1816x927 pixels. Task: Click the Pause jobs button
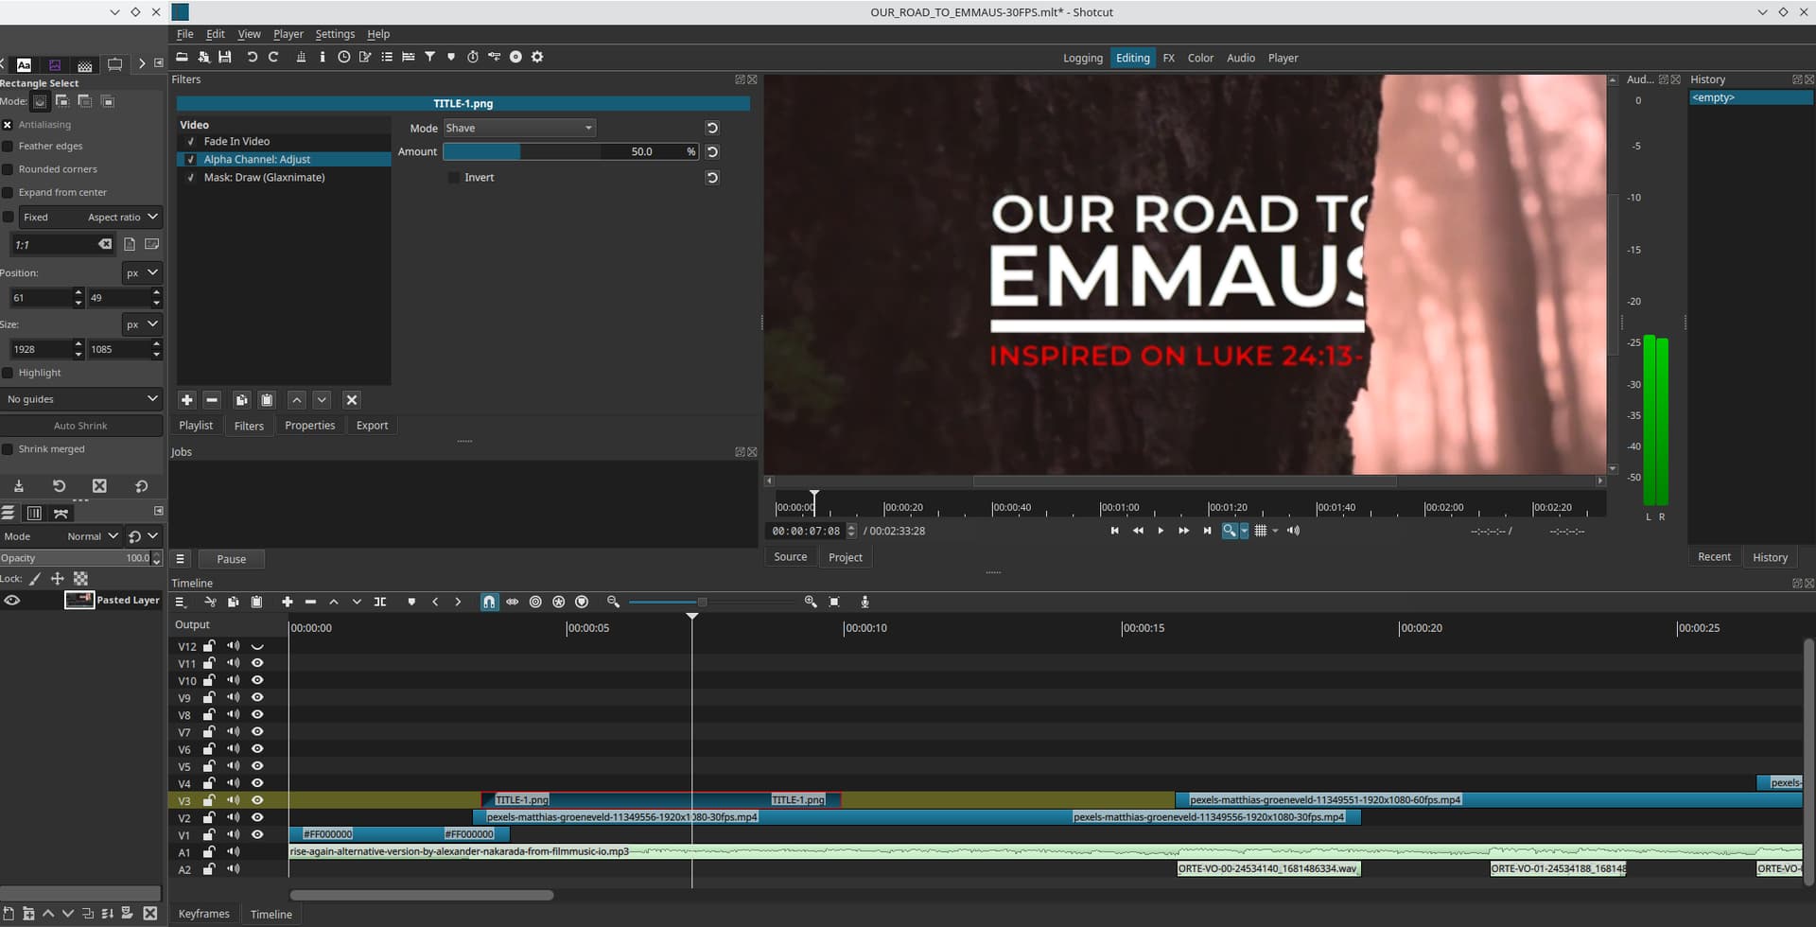(232, 559)
